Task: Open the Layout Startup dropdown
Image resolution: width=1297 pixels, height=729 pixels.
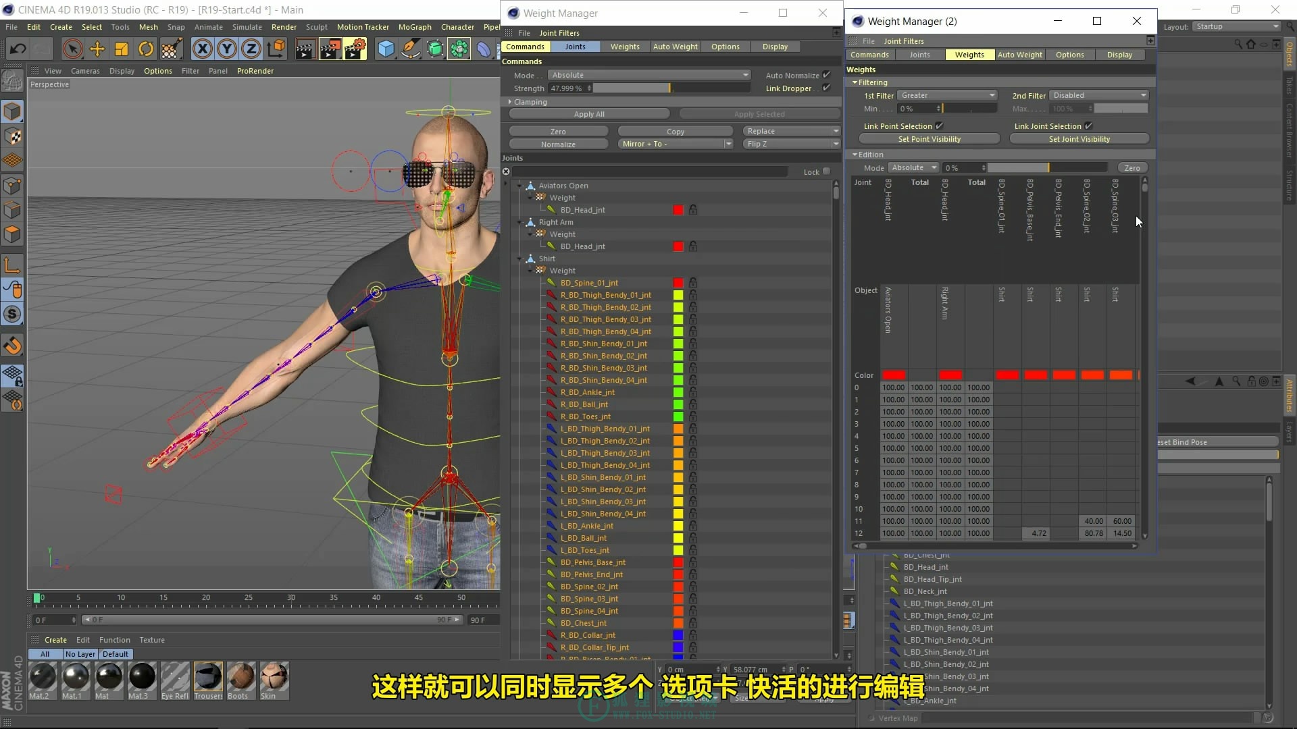Action: point(1237,26)
